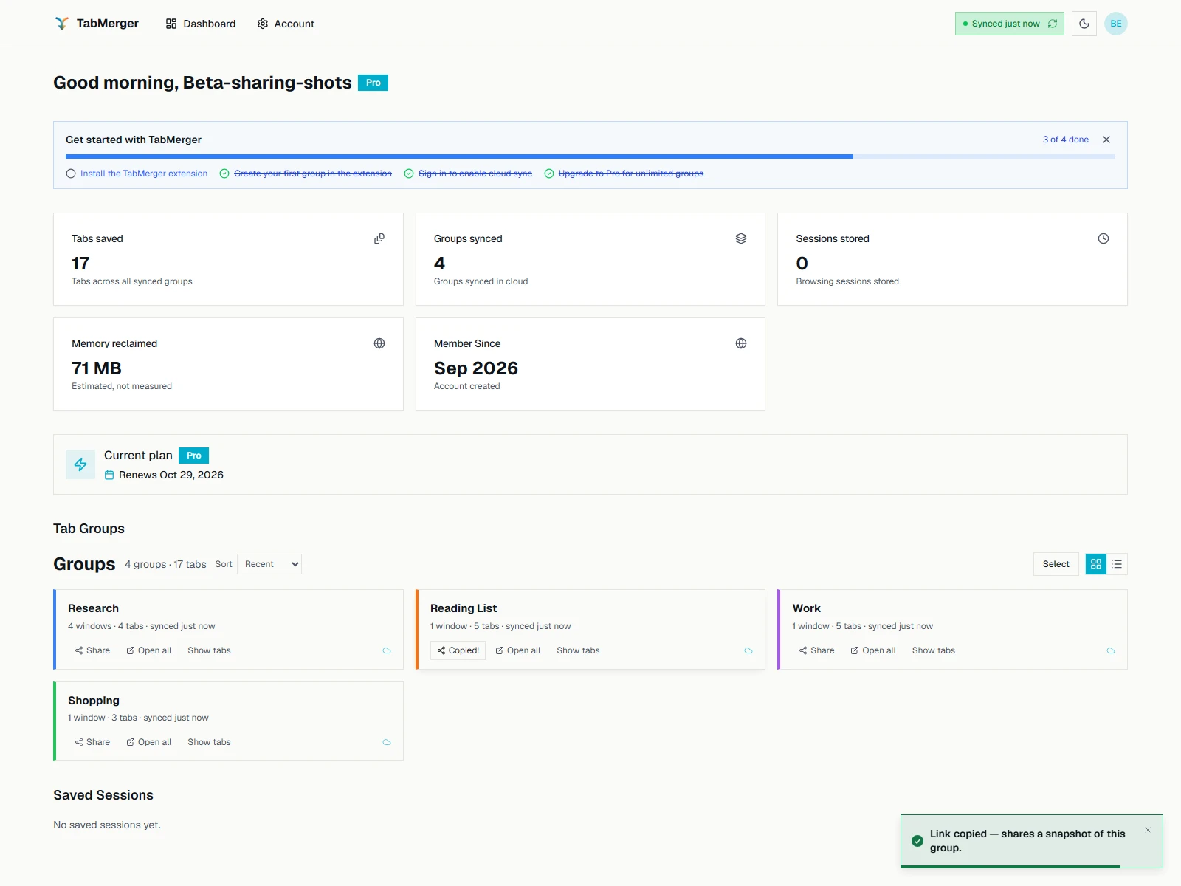1181x886 pixels.
Task: Click the Create your first group step
Action: click(306, 174)
